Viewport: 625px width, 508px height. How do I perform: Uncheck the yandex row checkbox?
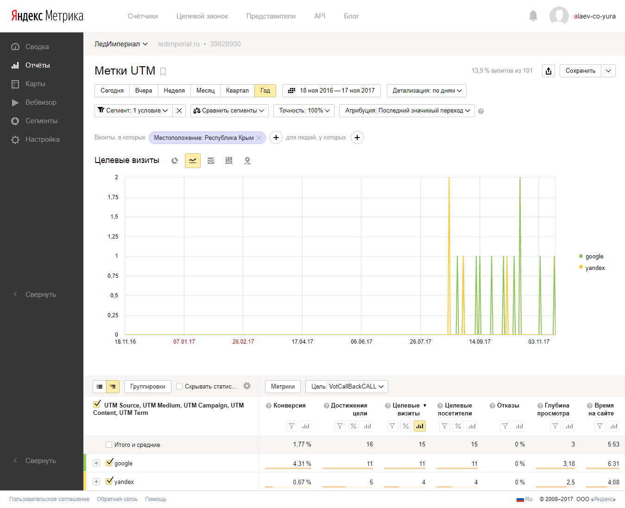coord(109,481)
